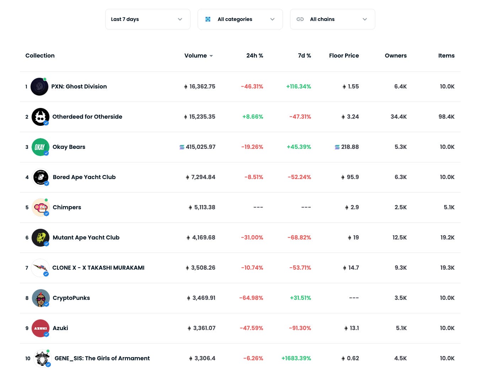
Task: Click the categories grid icon
Action: [208, 19]
